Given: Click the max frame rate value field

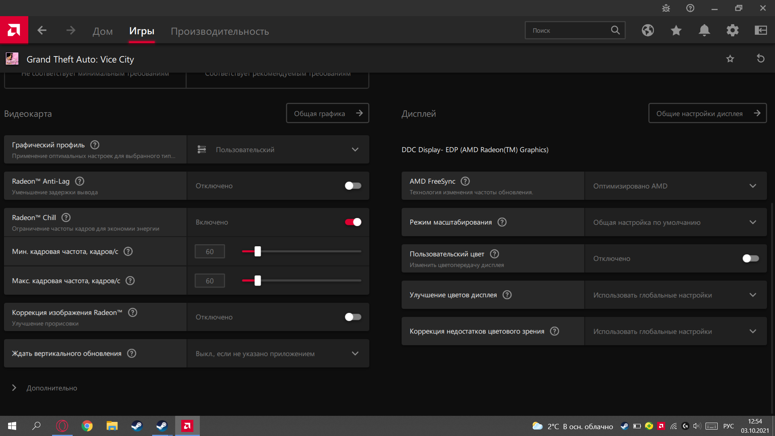Looking at the screenshot, I should pyautogui.click(x=210, y=281).
